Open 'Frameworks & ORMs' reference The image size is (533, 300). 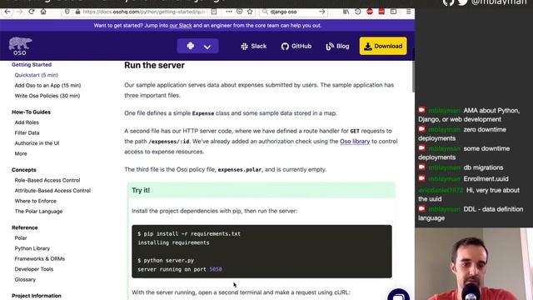pyautogui.click(x=39, y=259)
